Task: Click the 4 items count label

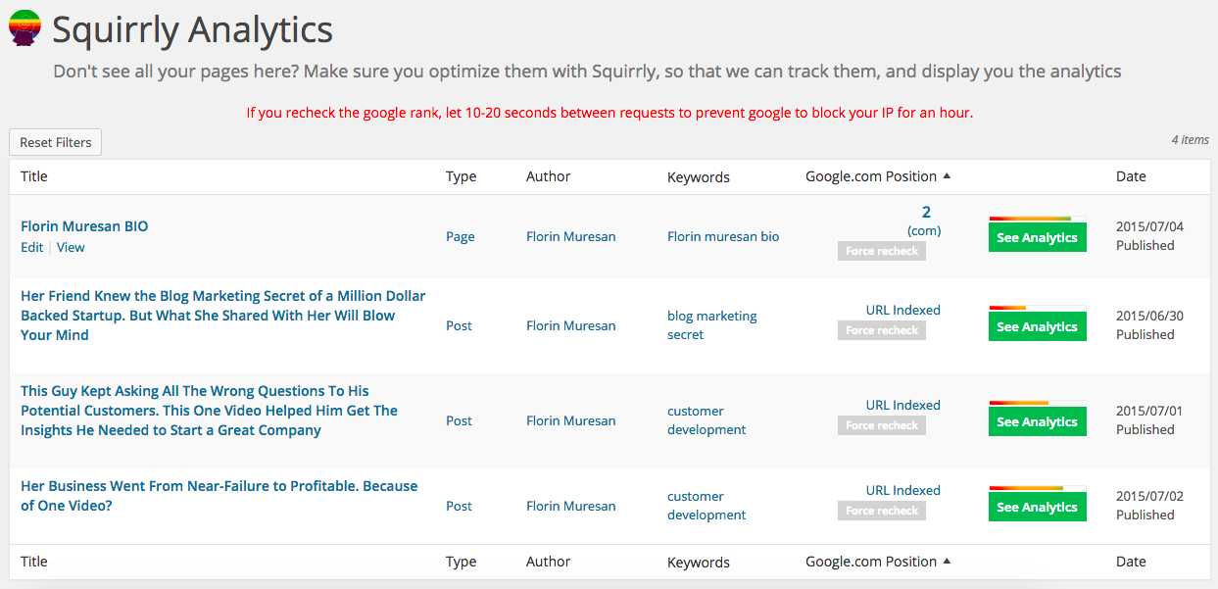Action: (1190, 140)
